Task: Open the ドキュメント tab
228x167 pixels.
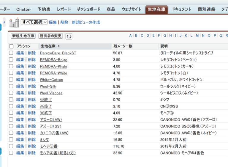Action: tap(182, 10)
